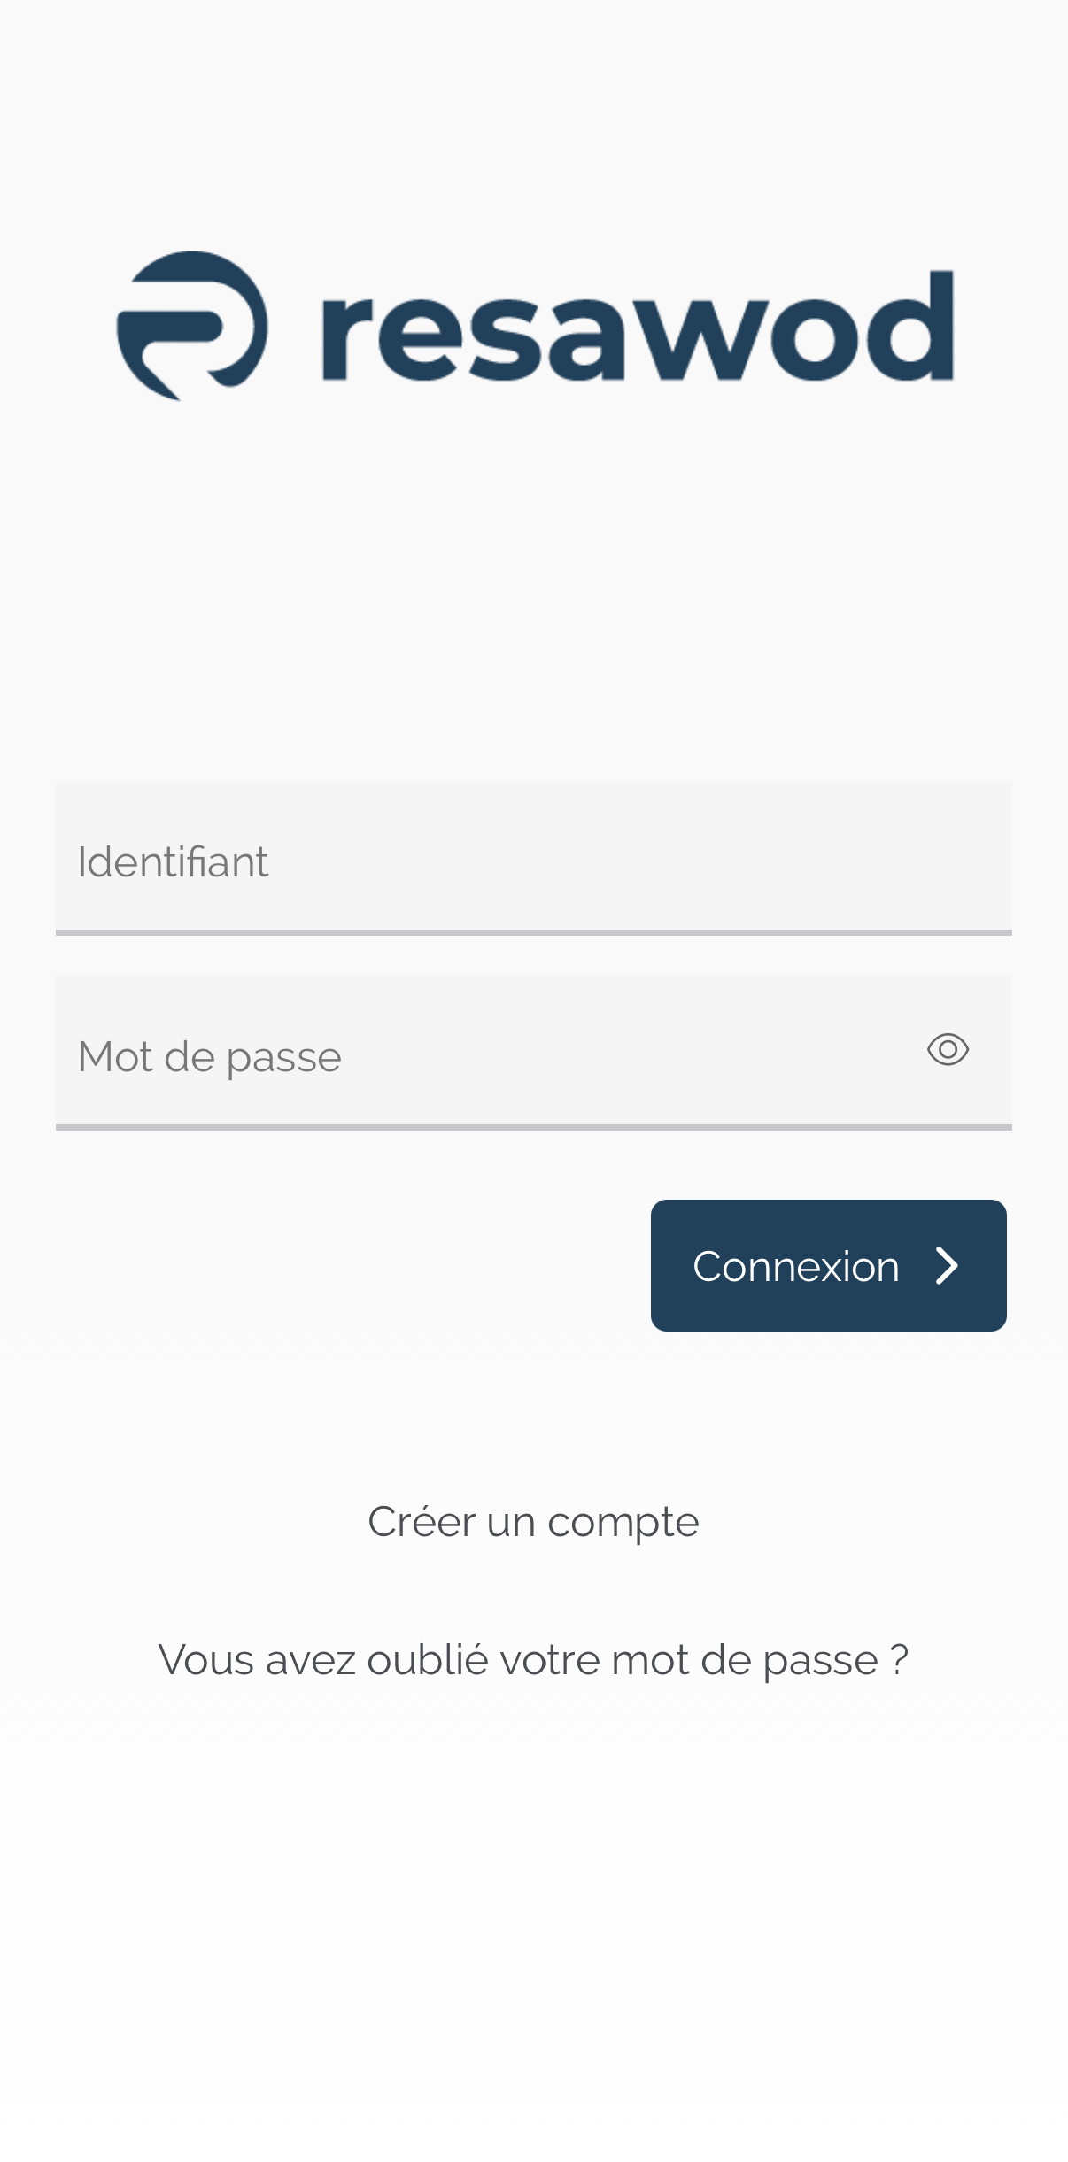The image size is (1068, 2162).
Task: Show password with the eye icon
Action: coord(948,1050)
